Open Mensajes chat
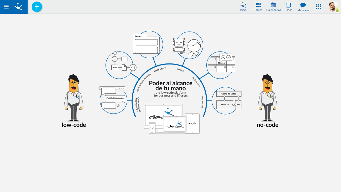The height and width of the screenshot is (192, 341). click(303, 7)
